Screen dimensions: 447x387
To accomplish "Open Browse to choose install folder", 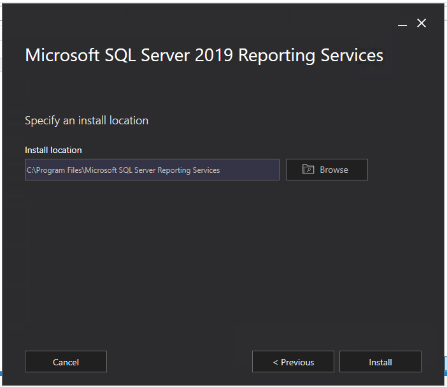I will pyautogui.click(x=327, y=170).
